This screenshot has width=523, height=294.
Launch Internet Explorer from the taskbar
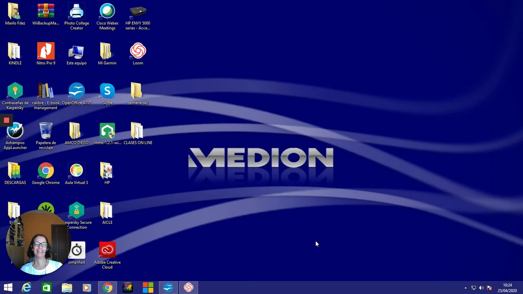(27, 287)
